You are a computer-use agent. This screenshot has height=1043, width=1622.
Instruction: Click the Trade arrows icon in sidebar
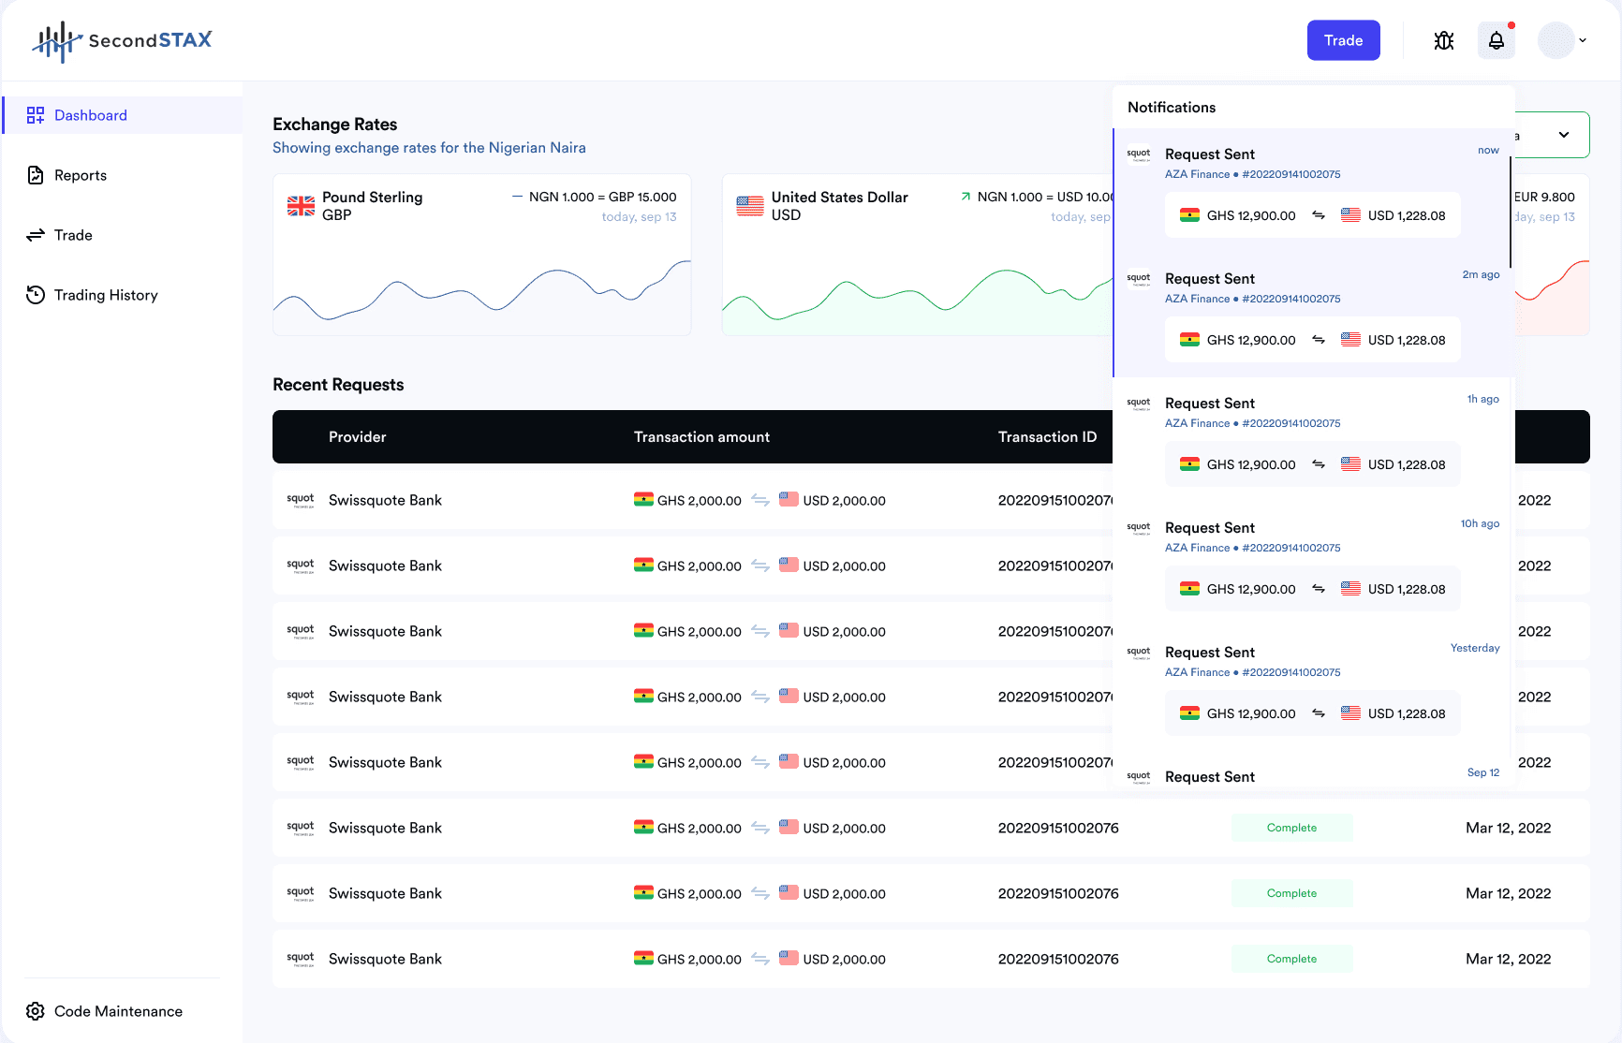[36, 235]
